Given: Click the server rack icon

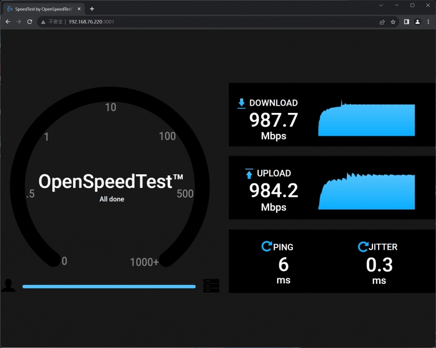Looking at the screenshot, I should point(211,286).
